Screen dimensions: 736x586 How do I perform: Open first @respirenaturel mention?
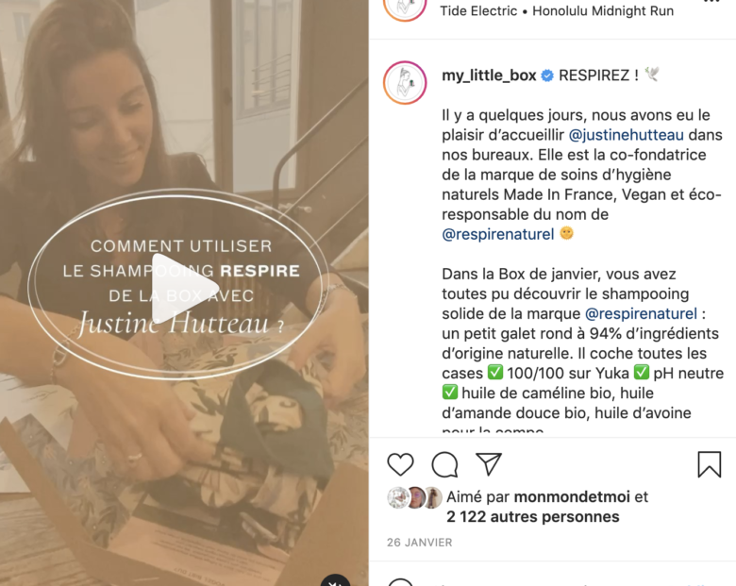coord(498,234)
